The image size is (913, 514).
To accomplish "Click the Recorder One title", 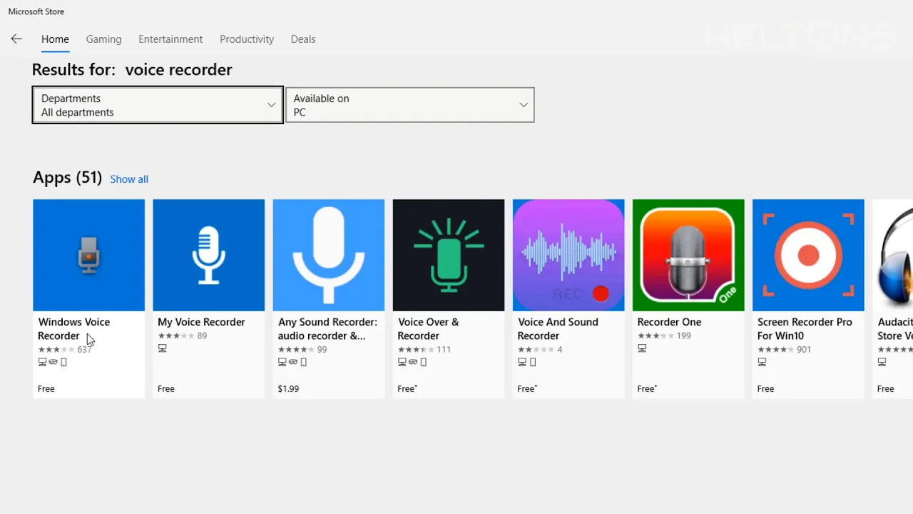I will pos(669,322).
